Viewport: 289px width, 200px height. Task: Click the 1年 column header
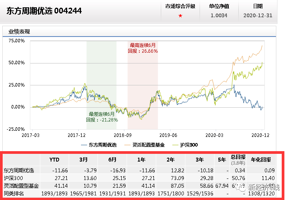click(141, 160)
